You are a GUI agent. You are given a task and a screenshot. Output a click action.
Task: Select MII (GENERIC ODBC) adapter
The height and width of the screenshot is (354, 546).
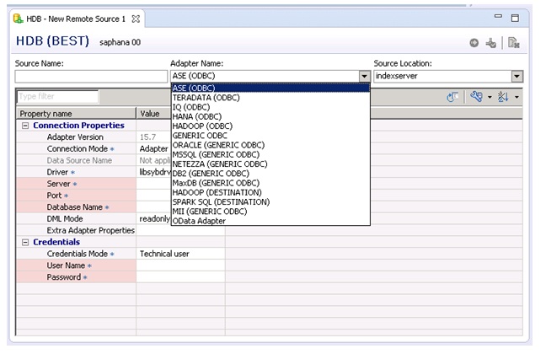click(x=270, y=212)
